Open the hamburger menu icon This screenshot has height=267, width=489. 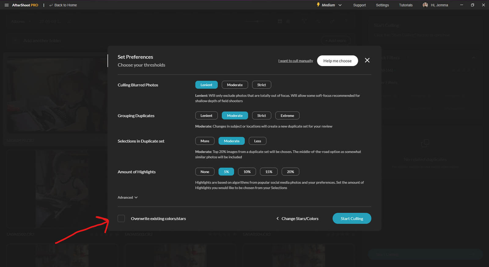[x=6, y=5]
